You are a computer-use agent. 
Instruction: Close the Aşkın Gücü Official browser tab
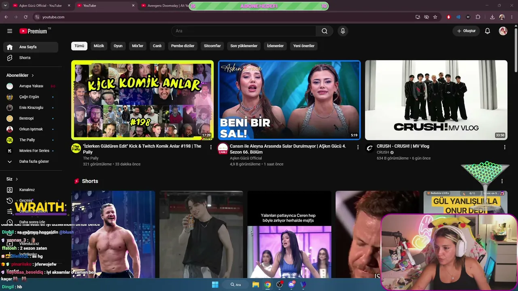[x=69, y=6]
